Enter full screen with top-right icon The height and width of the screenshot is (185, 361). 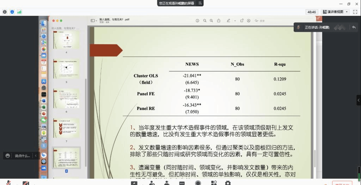[355, 12]
